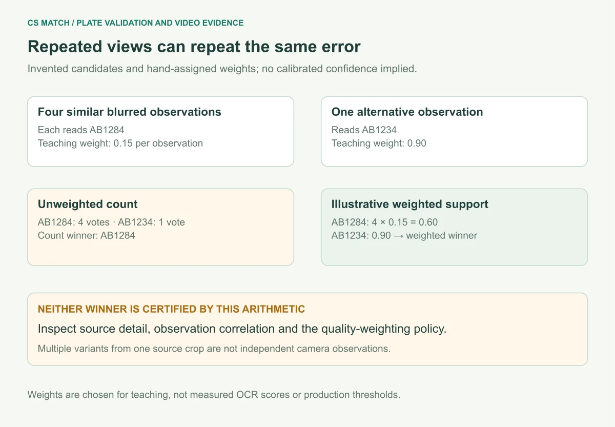Select 'AB1234: 0.90 → weighted winner'
This screenshot has width=615, height=427.
404,235
